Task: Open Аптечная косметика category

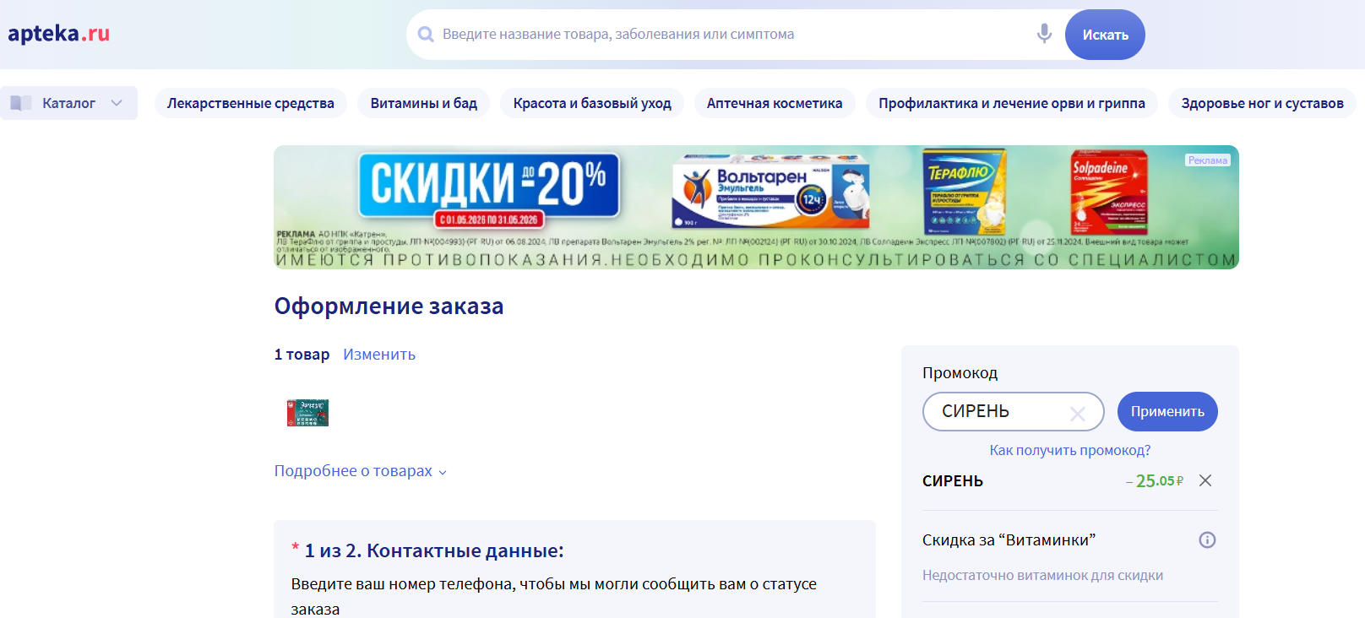Action: [775, 103]
